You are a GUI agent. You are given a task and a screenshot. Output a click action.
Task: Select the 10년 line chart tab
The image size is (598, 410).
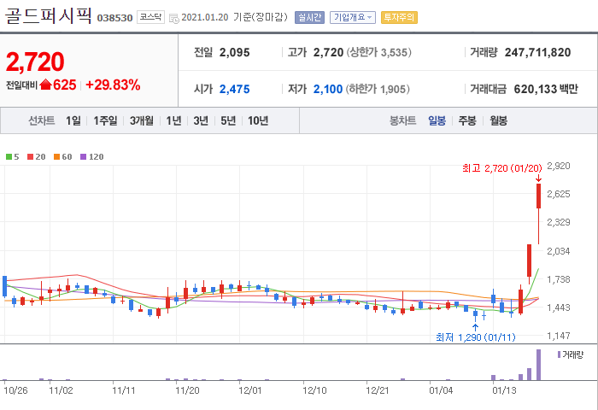pos(258,121)
